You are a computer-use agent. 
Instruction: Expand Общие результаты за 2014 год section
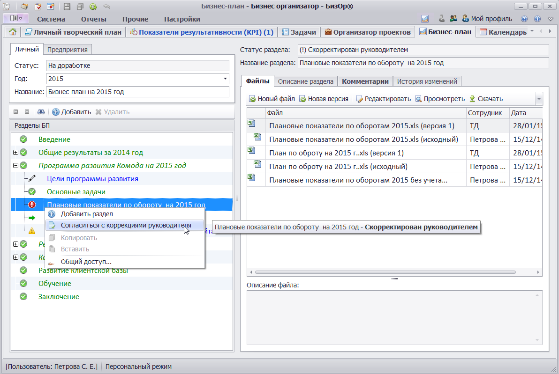pos(15,153)
